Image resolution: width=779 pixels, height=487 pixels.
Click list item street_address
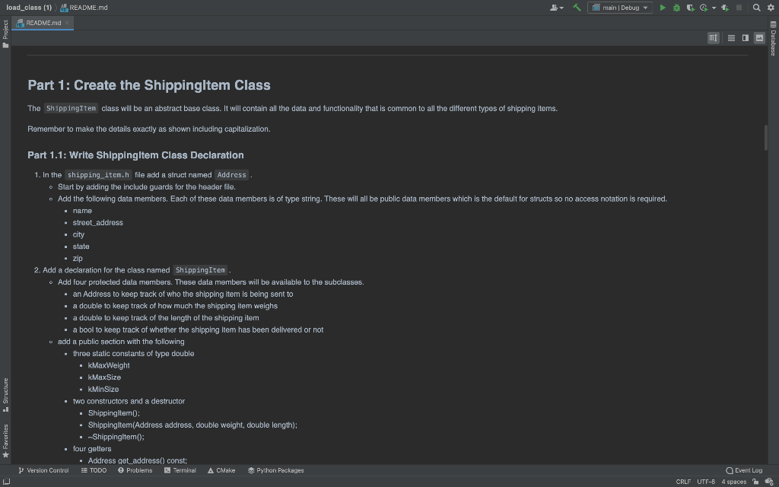click(98, 223)
